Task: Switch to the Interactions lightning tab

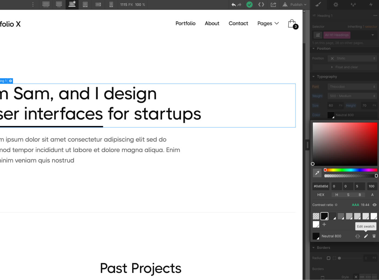Action: click(x=371, y=5)
